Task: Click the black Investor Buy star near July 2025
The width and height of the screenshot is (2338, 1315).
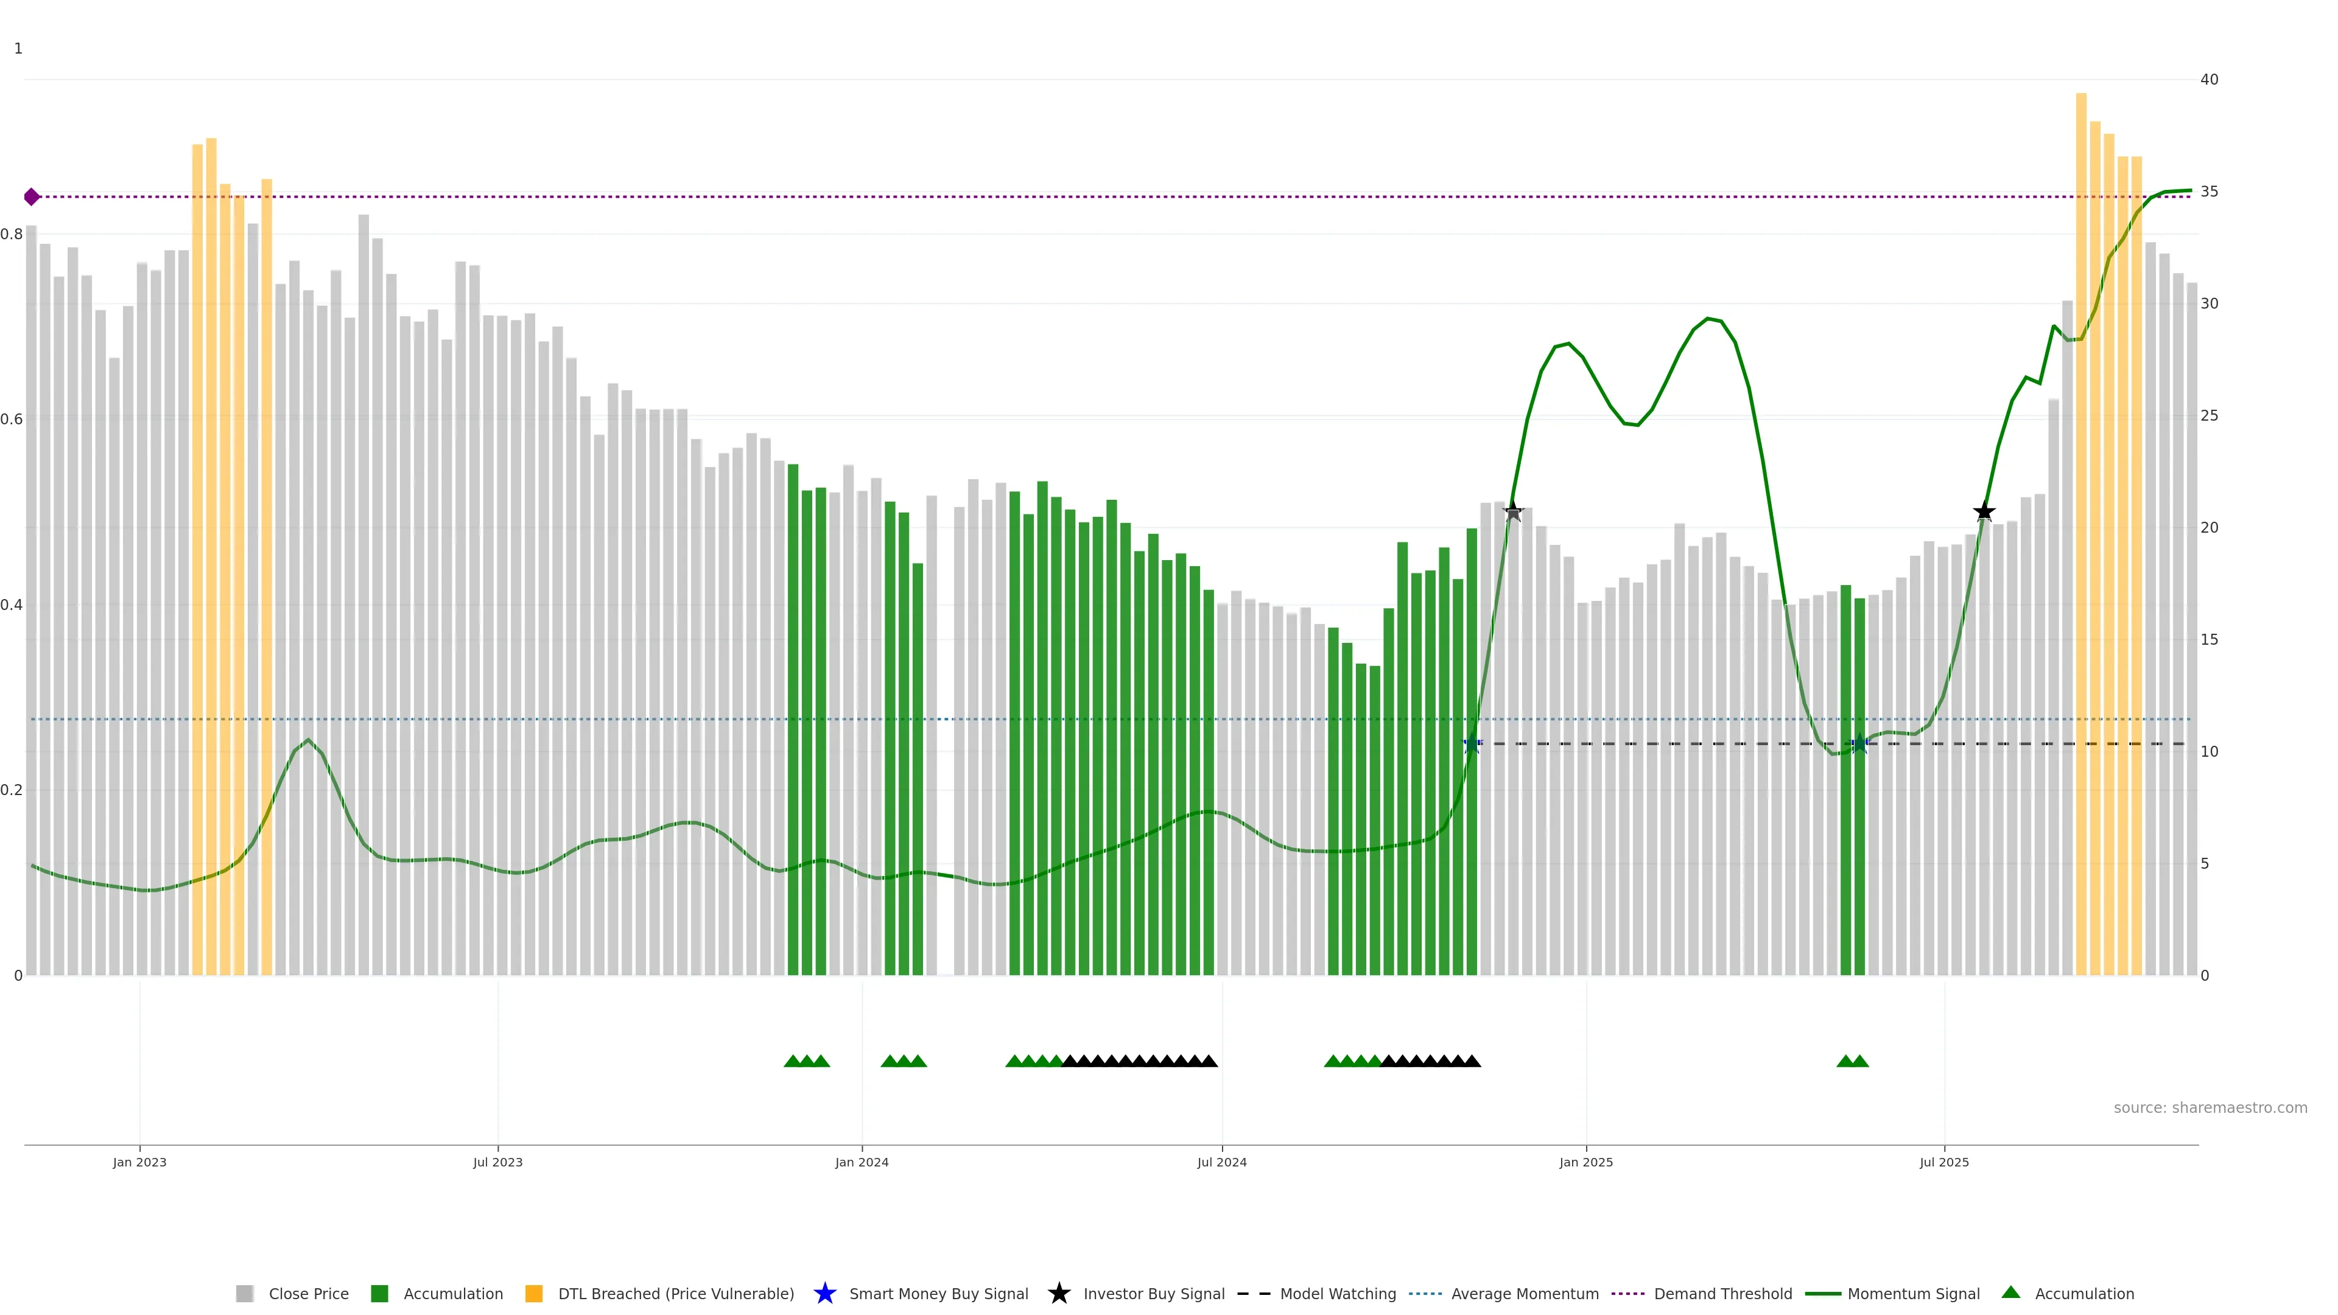Action: click(x=1984, y=512)
